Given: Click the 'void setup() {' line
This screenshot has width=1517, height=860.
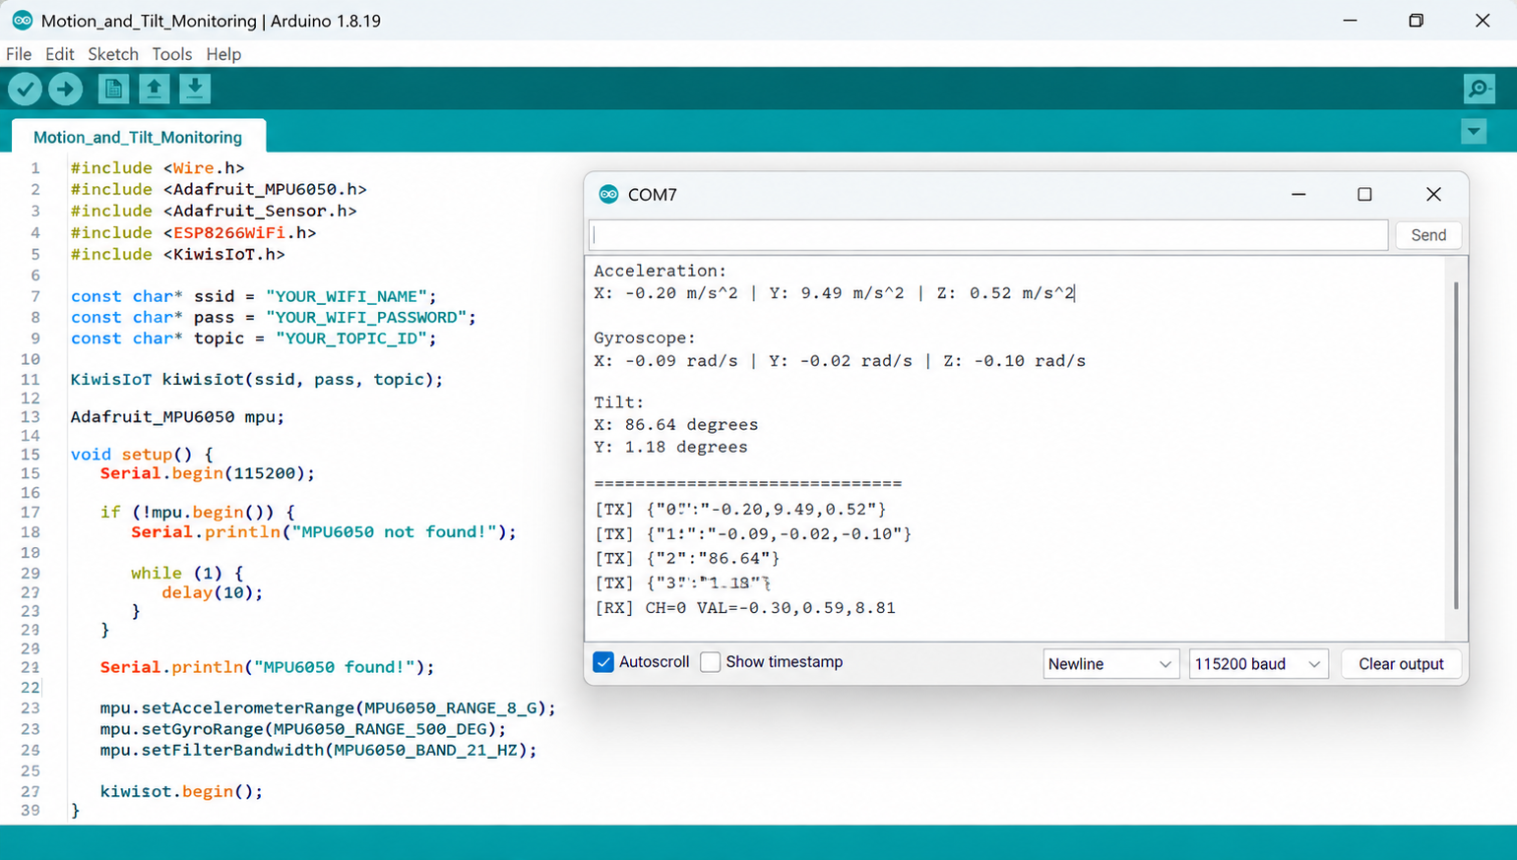Looking at the screenshot, I should click(142, 455).
